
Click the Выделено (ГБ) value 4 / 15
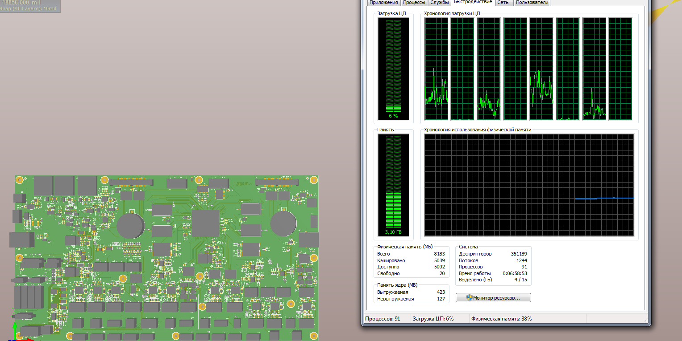pos(521,280)
